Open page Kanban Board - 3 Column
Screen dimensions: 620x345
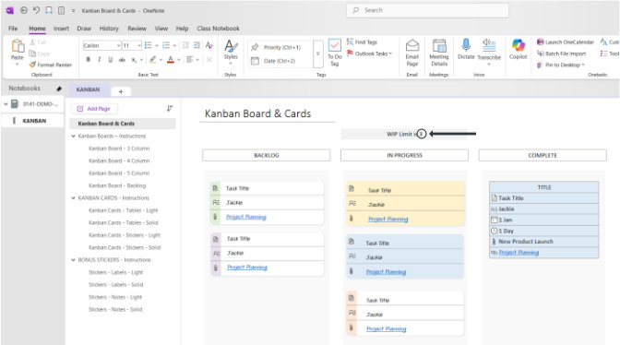click(119, 149)
